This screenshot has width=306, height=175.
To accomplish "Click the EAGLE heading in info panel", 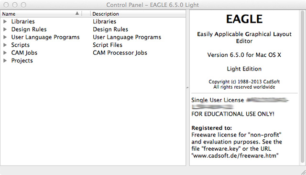I will click(x=244, y=19).
